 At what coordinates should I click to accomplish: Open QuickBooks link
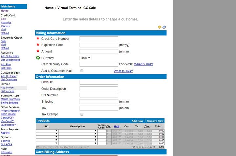point(9,125)
